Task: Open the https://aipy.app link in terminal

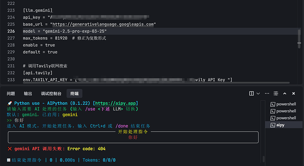Action: pyautogui.click(x=115, y=103)
